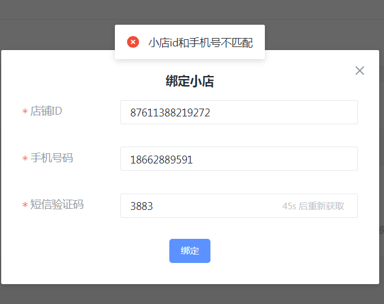Screen dimensions: 384x304
Task: Click the 小店id和手机号不匹配 error message
Action: 201,42
